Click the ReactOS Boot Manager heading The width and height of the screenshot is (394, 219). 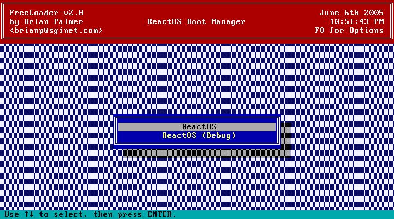pyautogui.click(x=196, y=21)
